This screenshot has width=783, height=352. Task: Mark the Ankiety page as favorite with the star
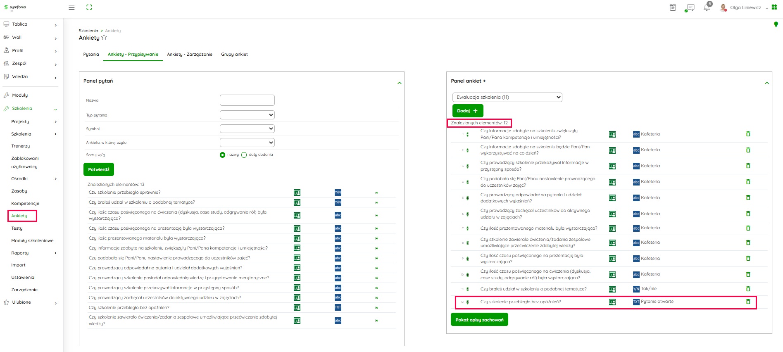pos(104,38)
